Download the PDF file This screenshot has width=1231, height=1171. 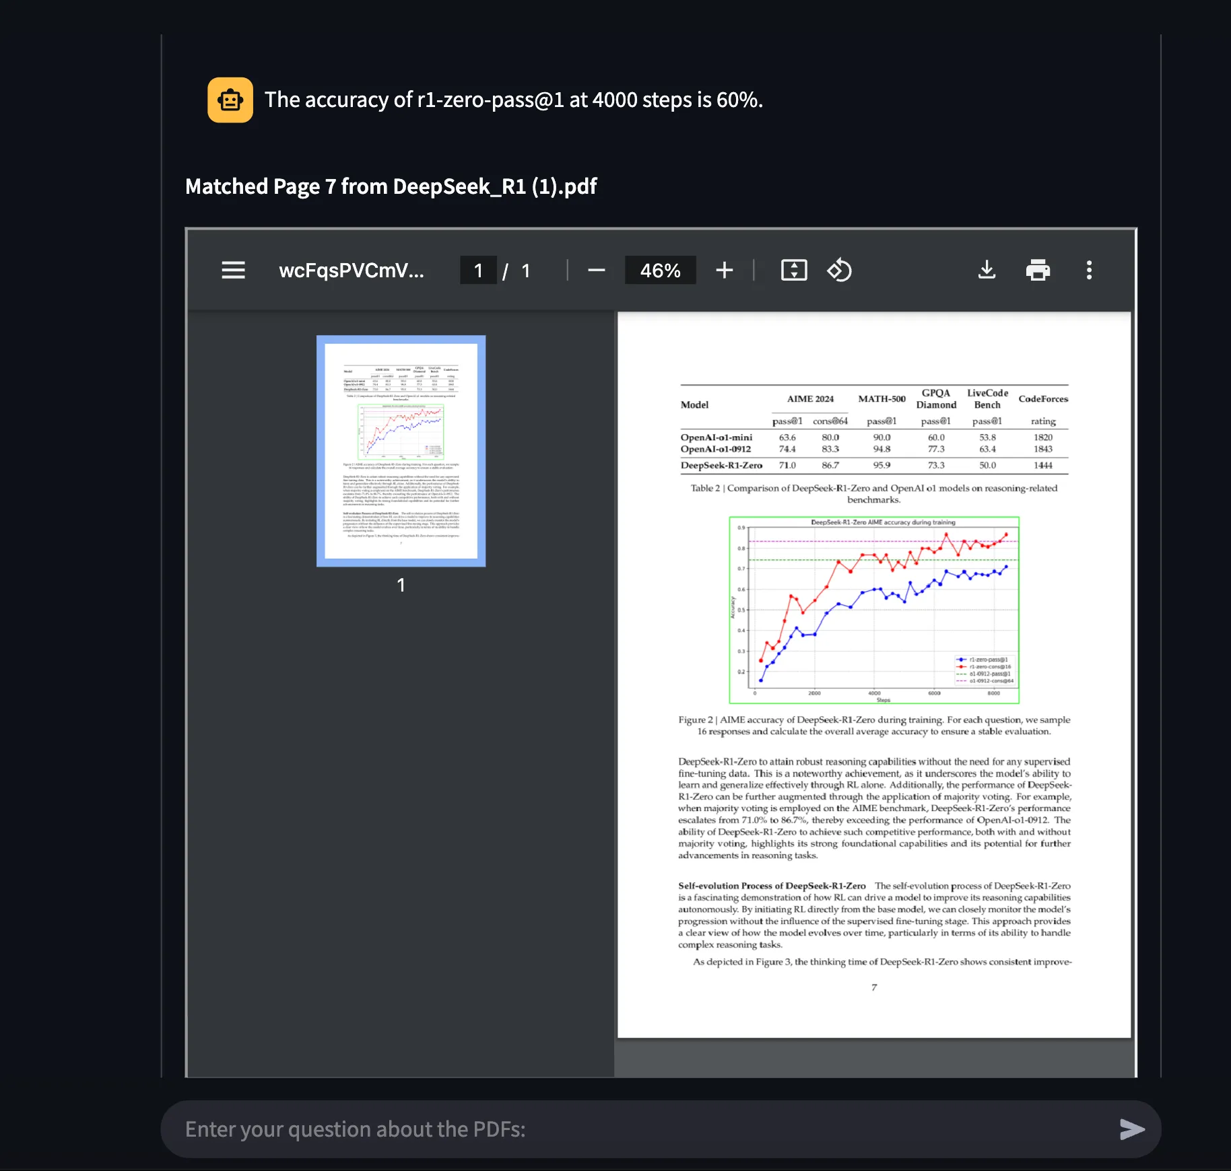[x=987, y=271]
